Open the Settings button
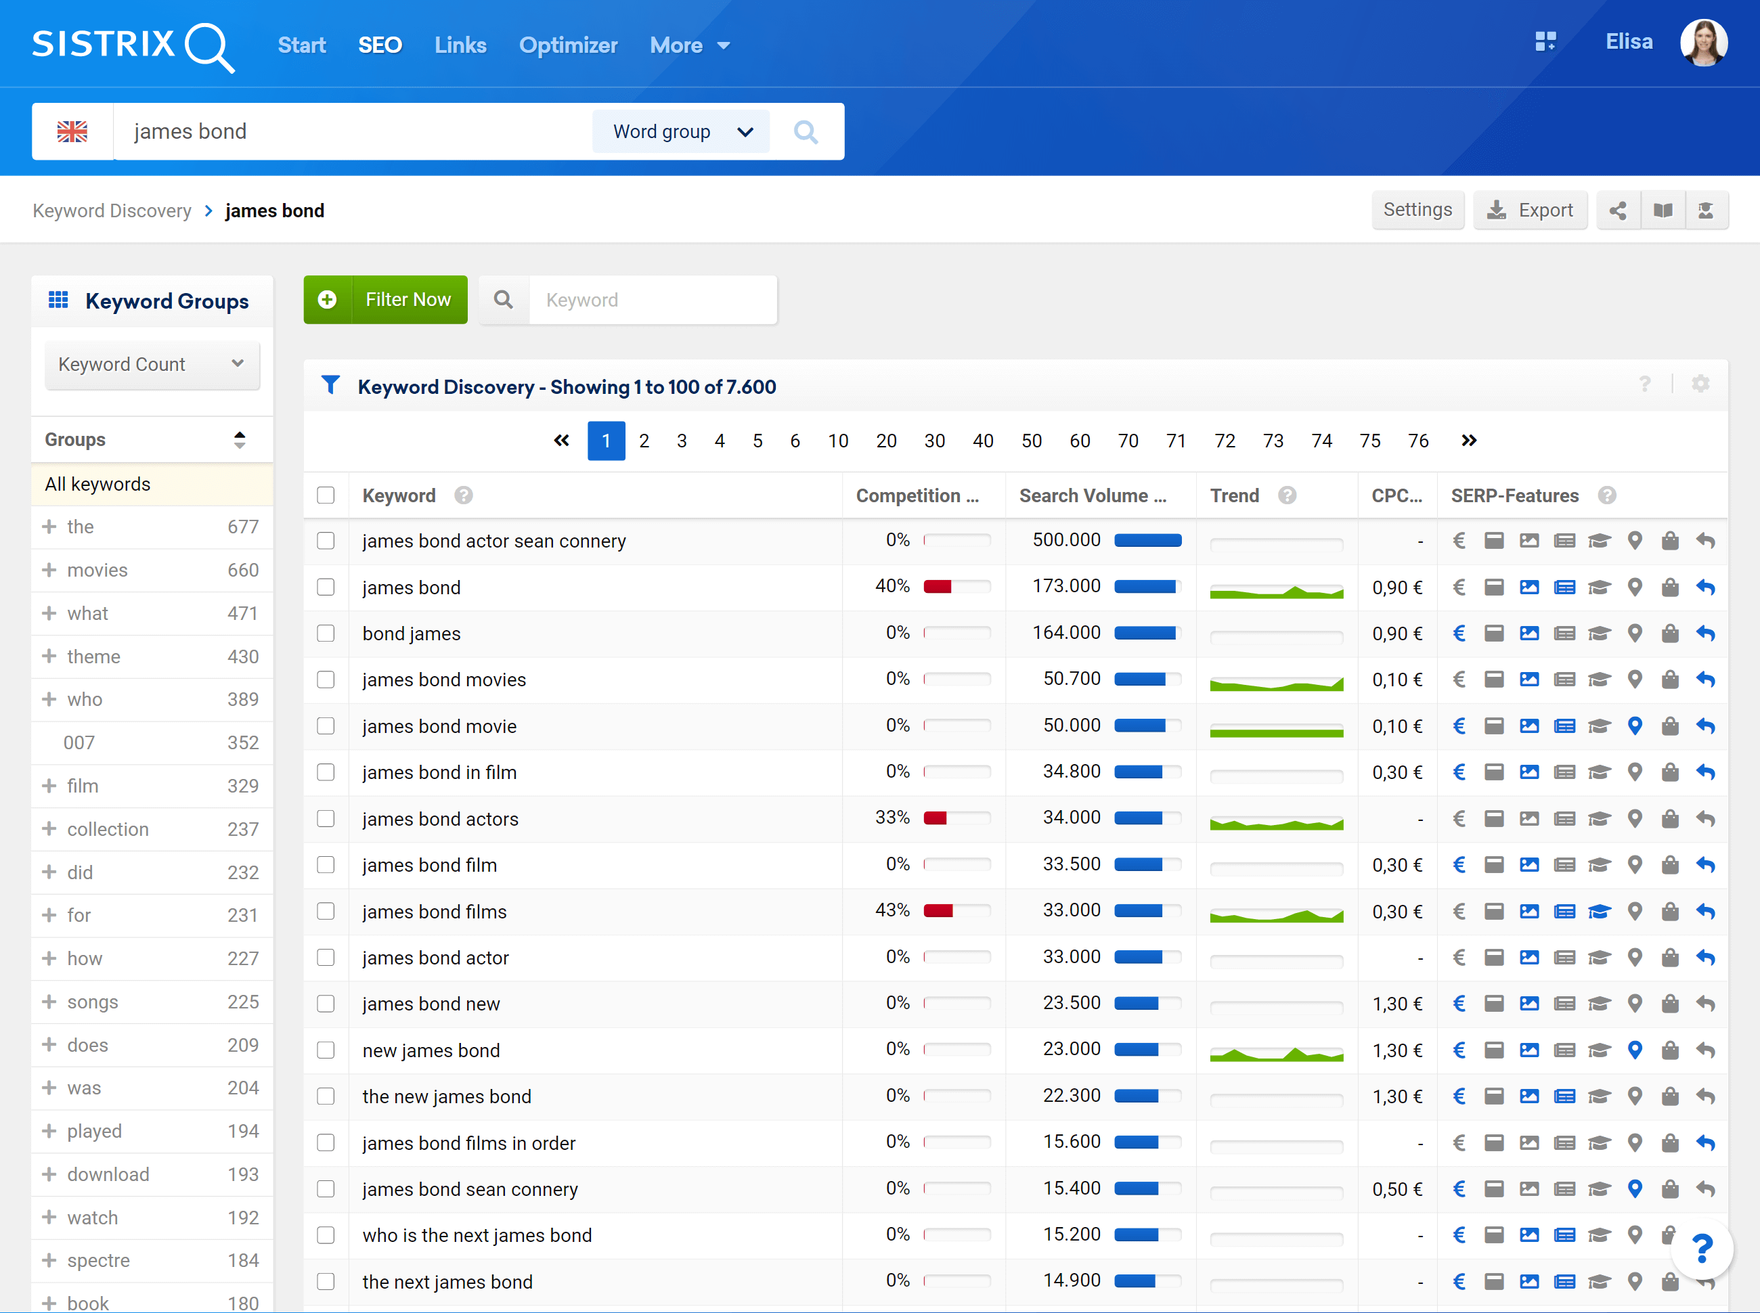This screenshot has height=1313, width=1760. [x=1417, y=210]
